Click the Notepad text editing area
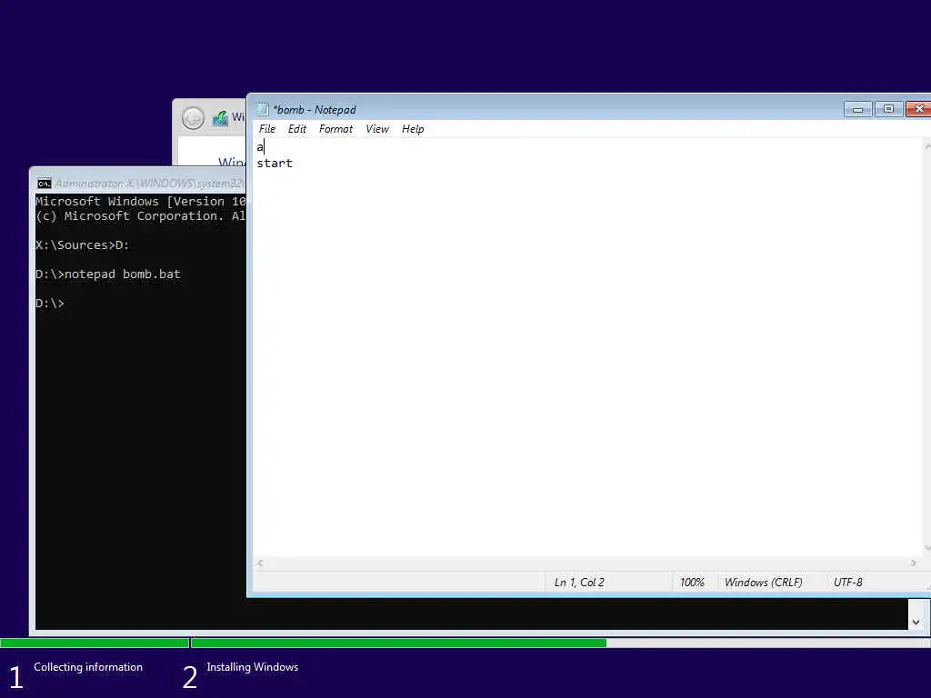 pyautogui.click(x=588, y=348)
